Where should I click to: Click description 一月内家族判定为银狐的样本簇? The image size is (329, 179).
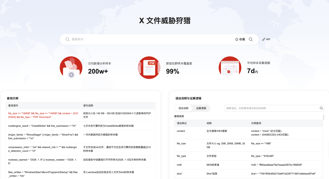pos(100,135)
